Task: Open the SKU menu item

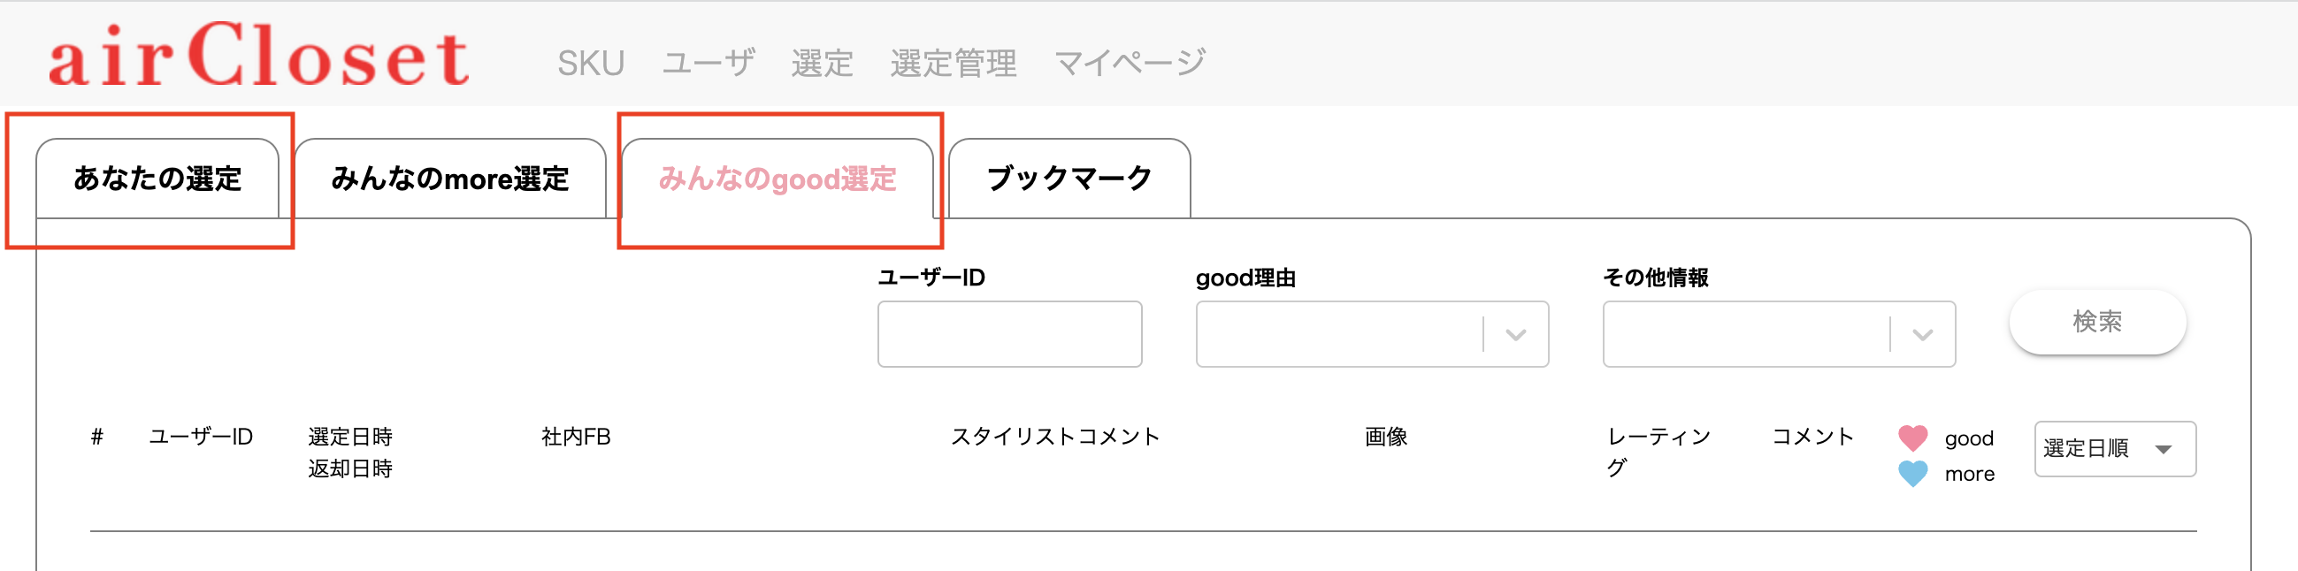Action: tap(591, 64)
